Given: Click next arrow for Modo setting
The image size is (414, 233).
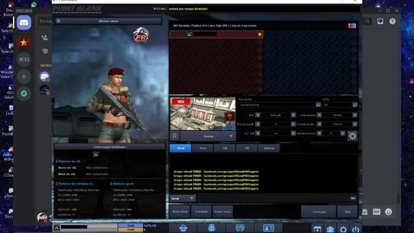Looking at the screenshot, I should [293, 115].
